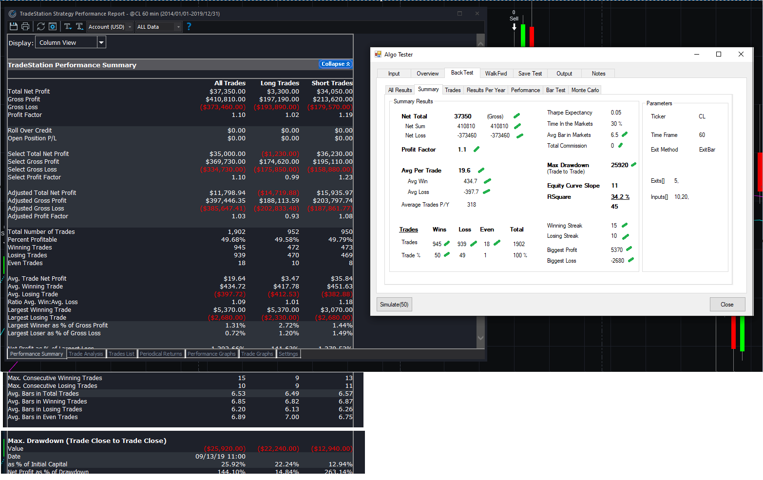Print the performance report

tap(25, 26)
